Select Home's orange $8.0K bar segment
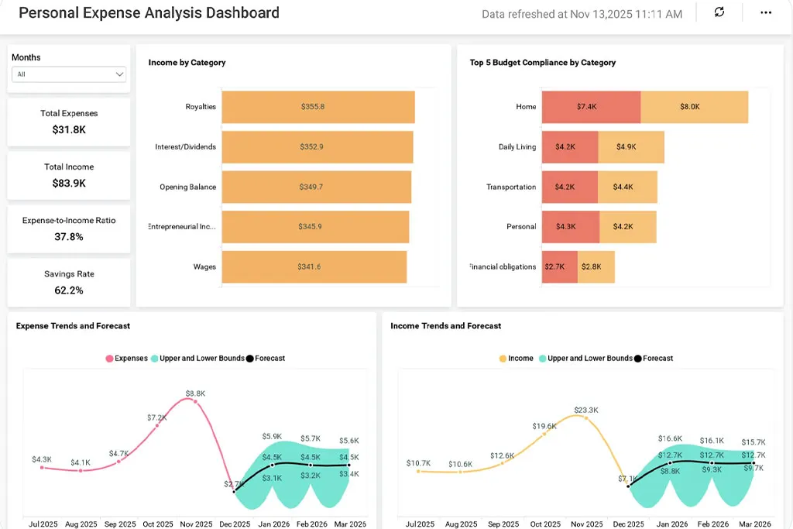Screen dimensions: 793x529 coord(695,107)
